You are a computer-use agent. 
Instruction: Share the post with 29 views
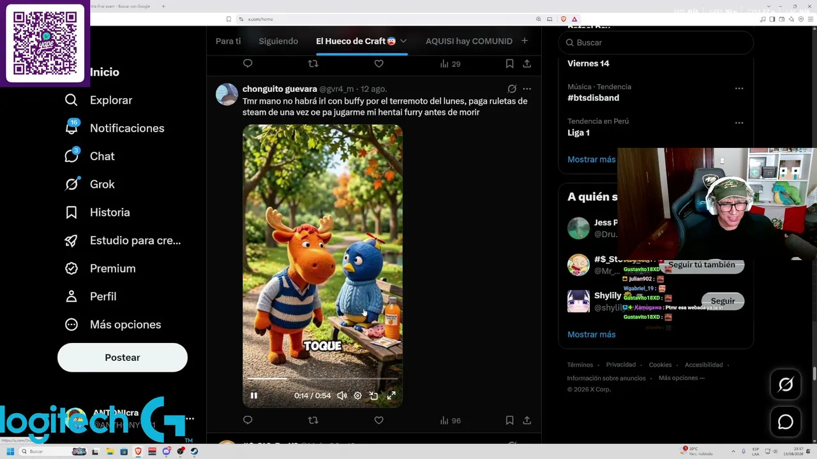[x=527, y=64]
